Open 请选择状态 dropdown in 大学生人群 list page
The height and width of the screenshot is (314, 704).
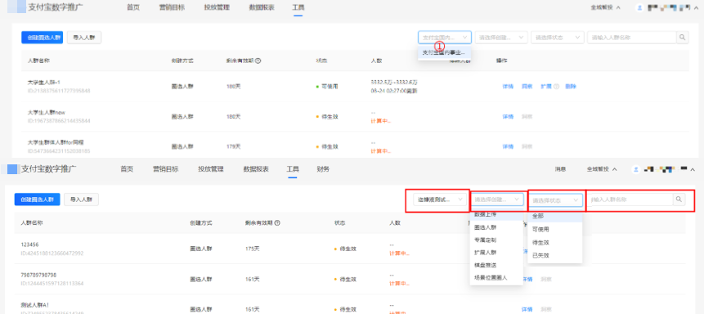(x=557, y=38)
